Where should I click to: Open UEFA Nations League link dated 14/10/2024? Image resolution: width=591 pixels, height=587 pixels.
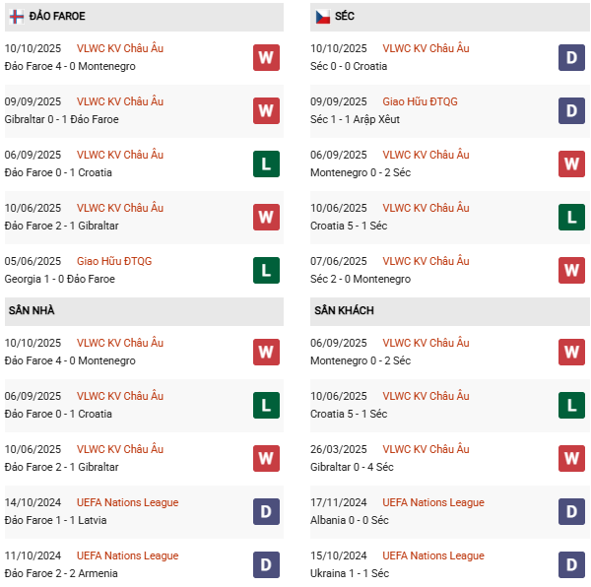127,502
